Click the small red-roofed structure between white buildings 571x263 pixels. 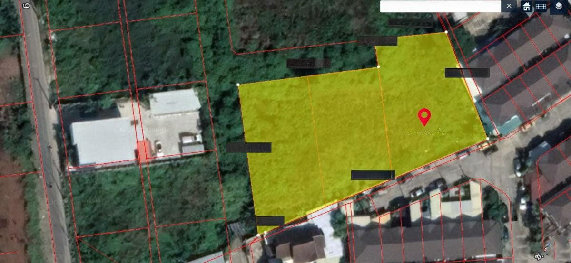[142, 150]
